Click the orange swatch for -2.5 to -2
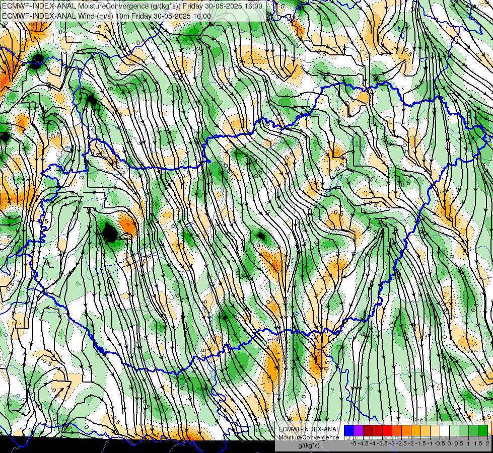Image resolution: width=493 pixels, height=453 pixels. [406, 430]
